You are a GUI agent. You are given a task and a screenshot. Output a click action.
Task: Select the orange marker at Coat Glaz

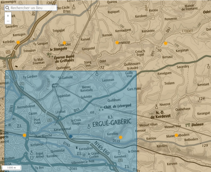point(64,43)
